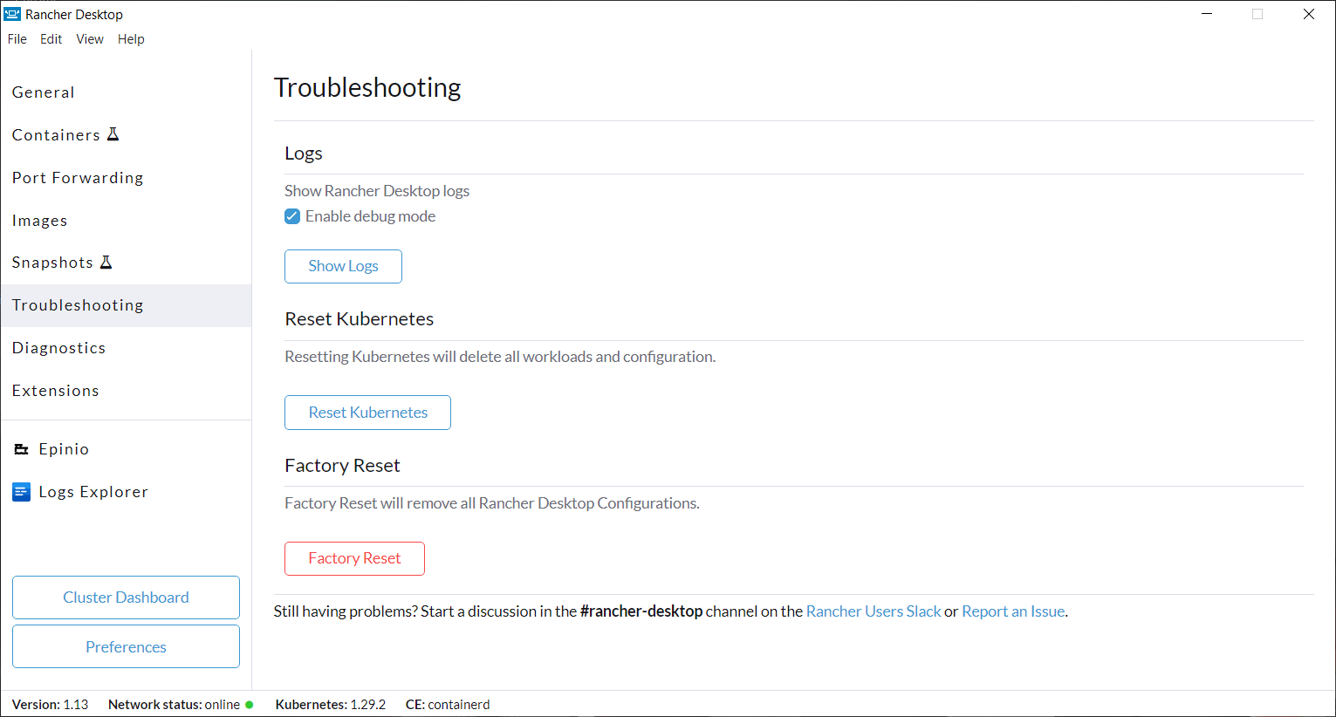Open the Containers page
Image resolution: width=1336 pixels, height=717 pixels.
(126, 135)
